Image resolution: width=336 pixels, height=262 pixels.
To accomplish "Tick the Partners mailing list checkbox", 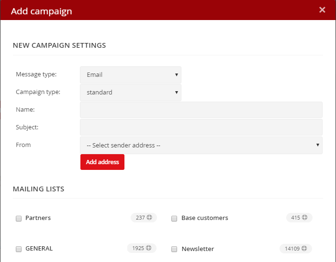I will [19, 219].
